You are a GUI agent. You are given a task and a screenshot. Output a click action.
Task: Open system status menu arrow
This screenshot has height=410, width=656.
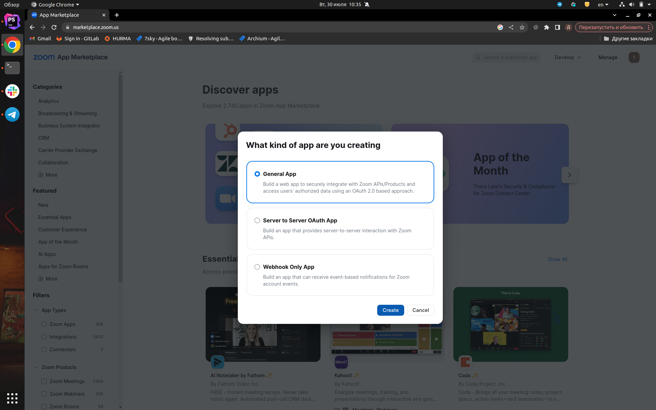pyautogui.click(x=649, y=4)
